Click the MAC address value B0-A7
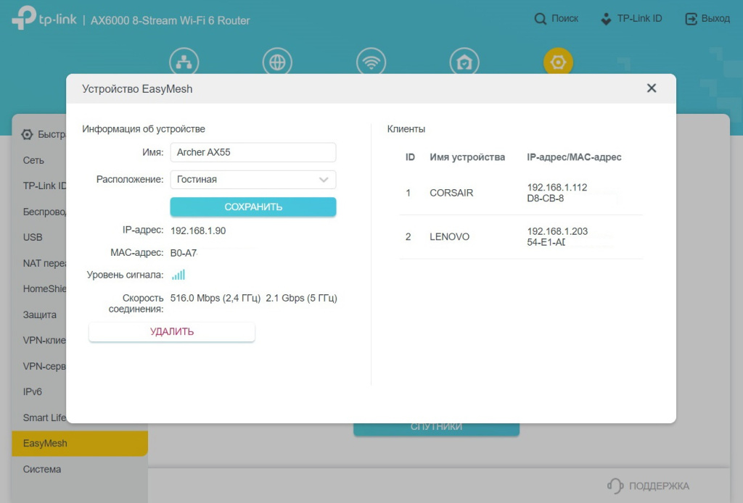743x503 pixels. tap(184, 253)
